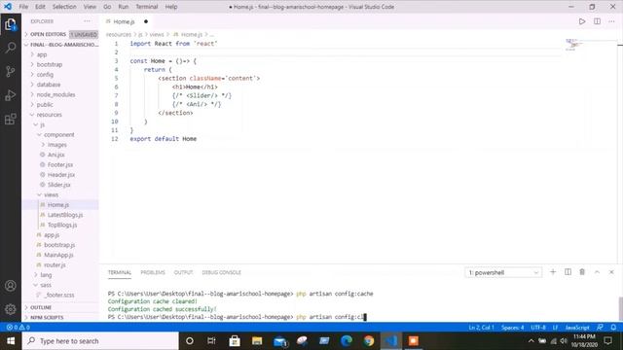Kill the terminal with trash icon

click(582, 272)
